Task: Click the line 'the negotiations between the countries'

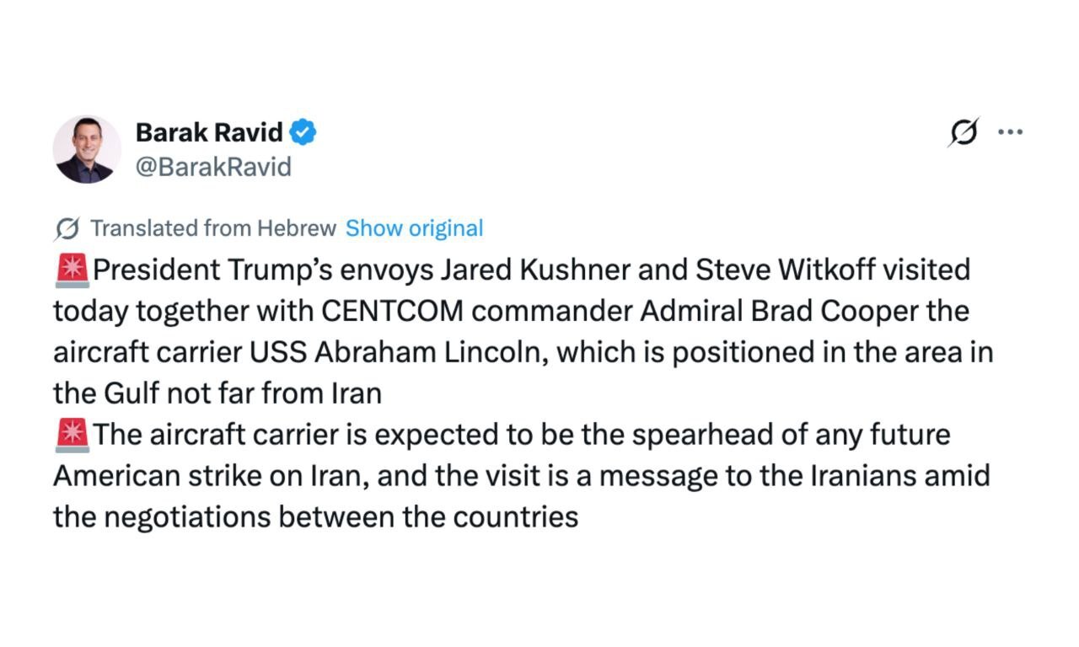Action: [315, 516]
